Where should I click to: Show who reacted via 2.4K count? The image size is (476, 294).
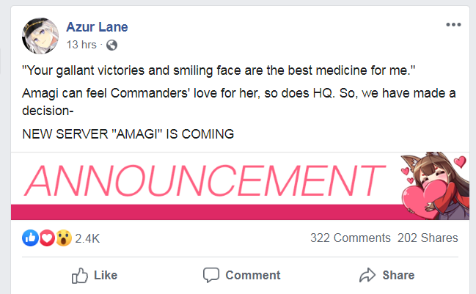[87, 238]
